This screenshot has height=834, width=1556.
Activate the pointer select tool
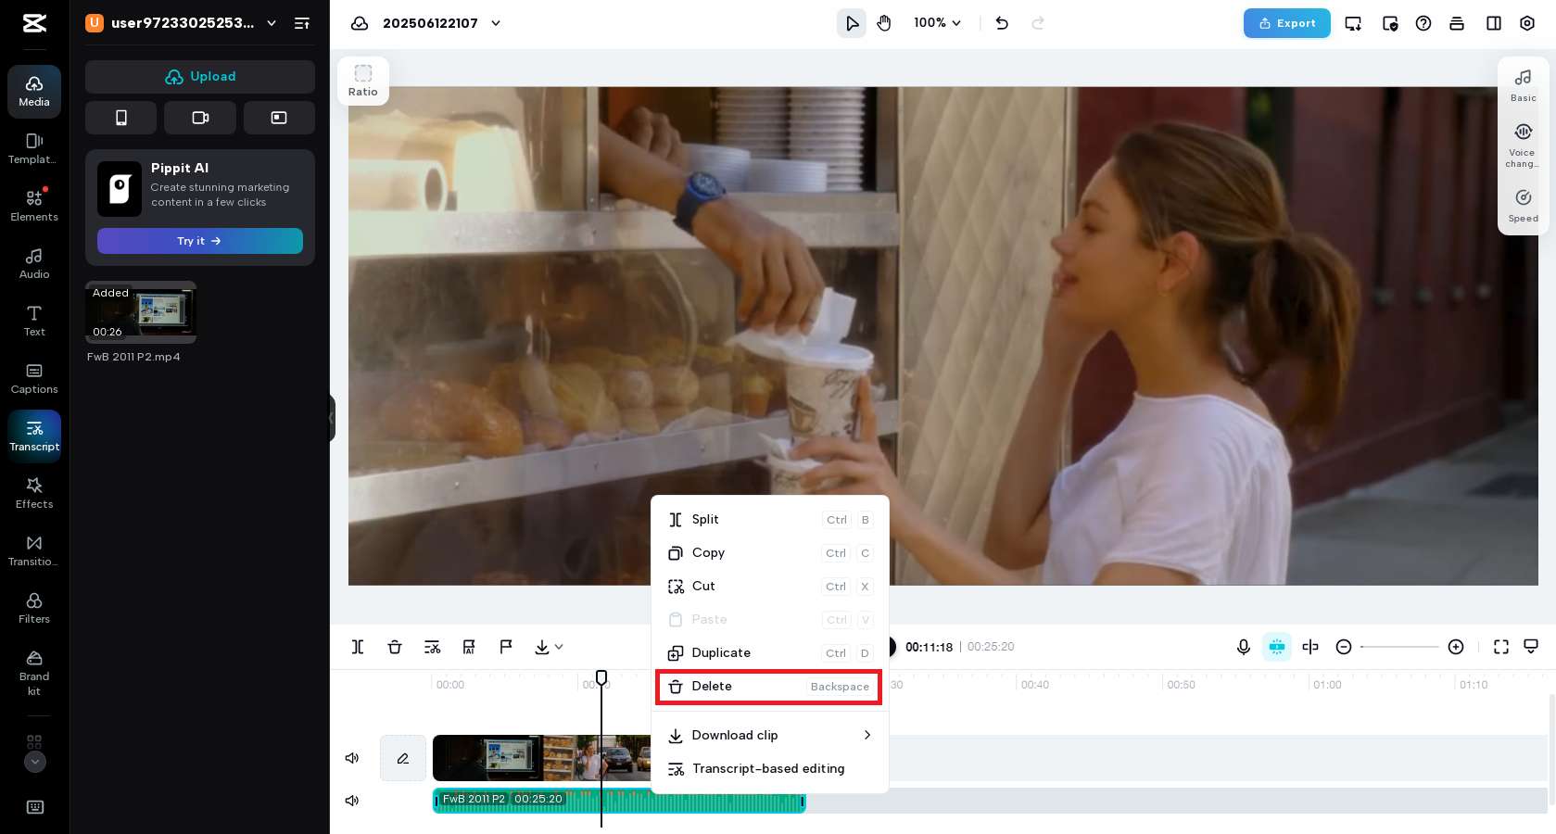pos(852,23)
